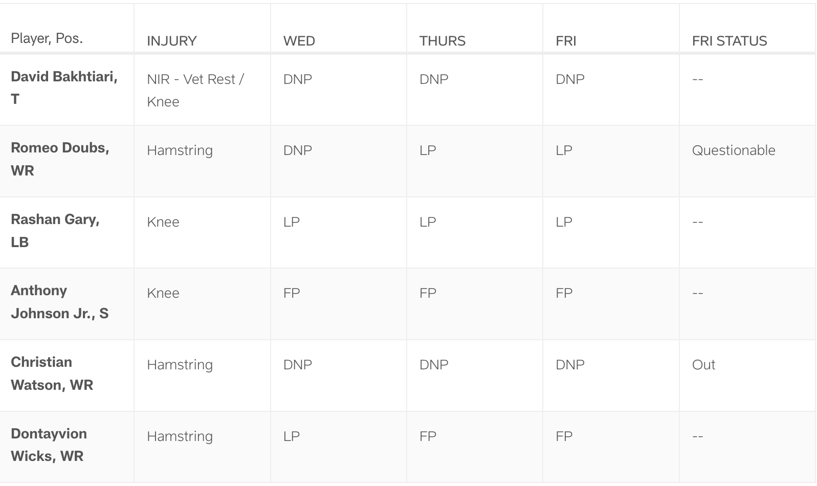Viewport: 817px width, 486px height.
Task: Click the WED column header
Action: [299, 41]
